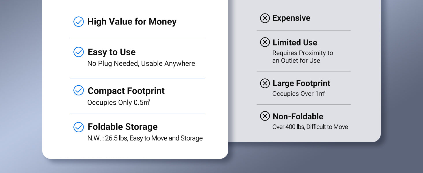Select the Large Footprint heading
This screenshot has width=423, height=173.
click(x=301, y=83)
